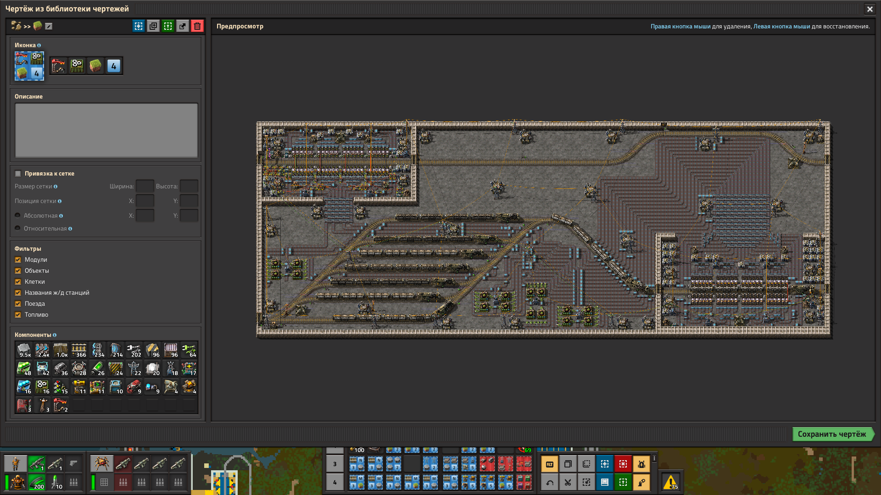Select the number 4 icon slot
The image size is (881, 495).
coord(114,66)
